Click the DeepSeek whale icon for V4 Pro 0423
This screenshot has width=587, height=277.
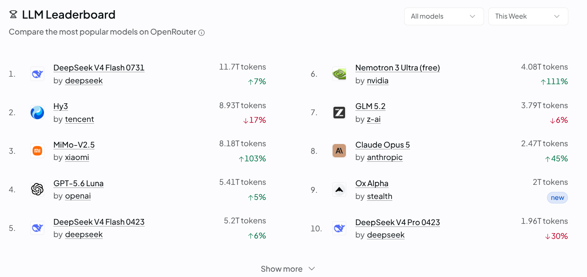(x=339, y=228)
